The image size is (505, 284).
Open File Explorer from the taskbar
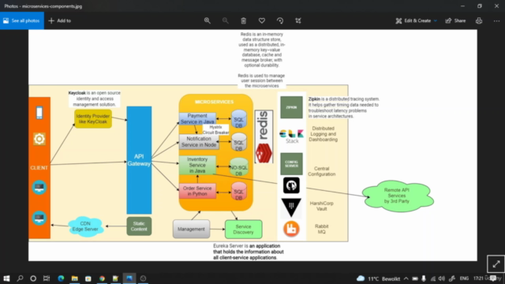(75, 278)
